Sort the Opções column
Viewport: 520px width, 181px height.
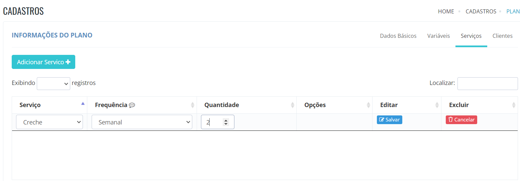pyautogui.click(x=368, y=105)
